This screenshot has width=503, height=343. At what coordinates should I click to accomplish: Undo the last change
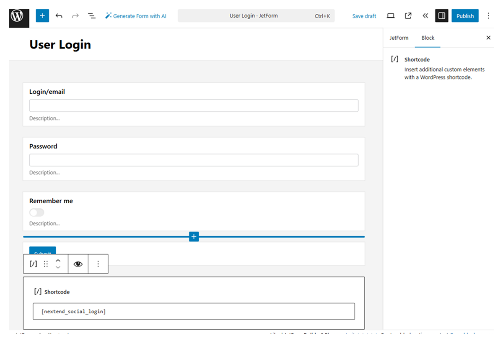[59, 15]
